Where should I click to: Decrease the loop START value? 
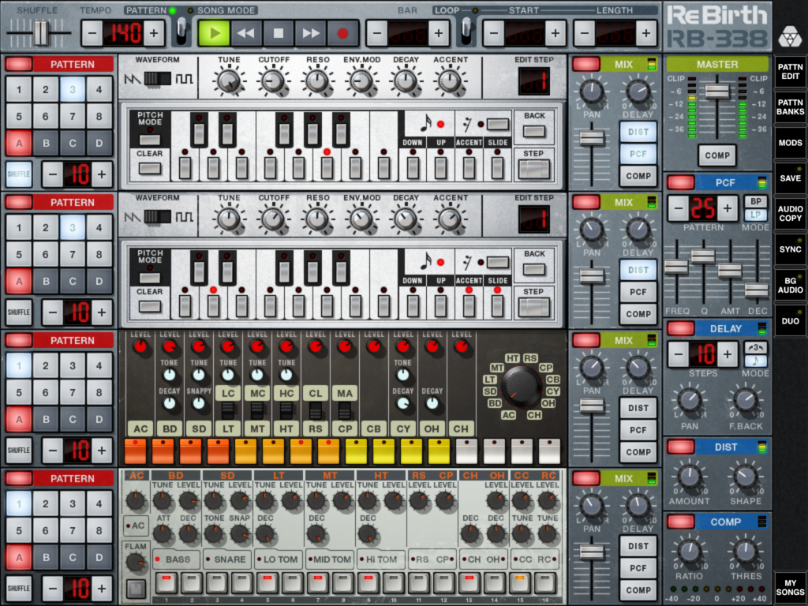[x=494, y=33]
